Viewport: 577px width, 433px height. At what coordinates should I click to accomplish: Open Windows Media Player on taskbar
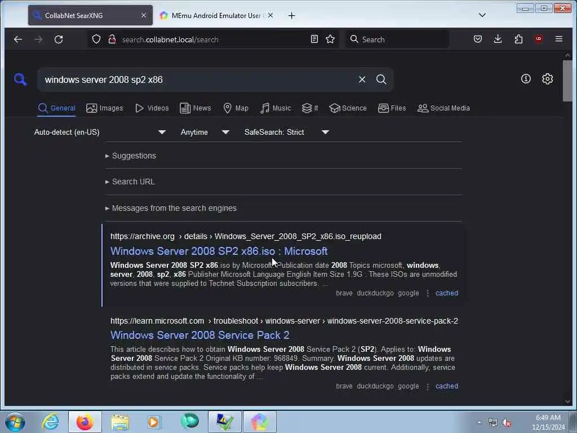pos(154,422)
